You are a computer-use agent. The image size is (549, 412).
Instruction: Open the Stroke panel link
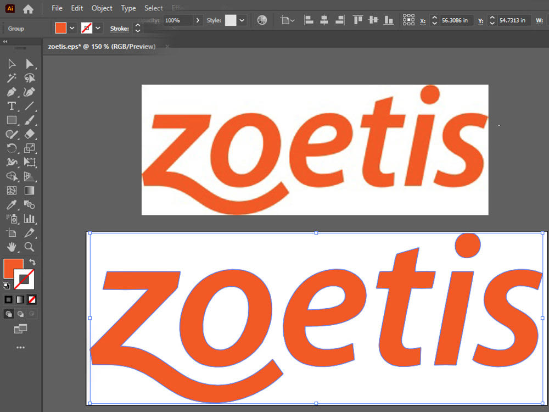(119, 29)
